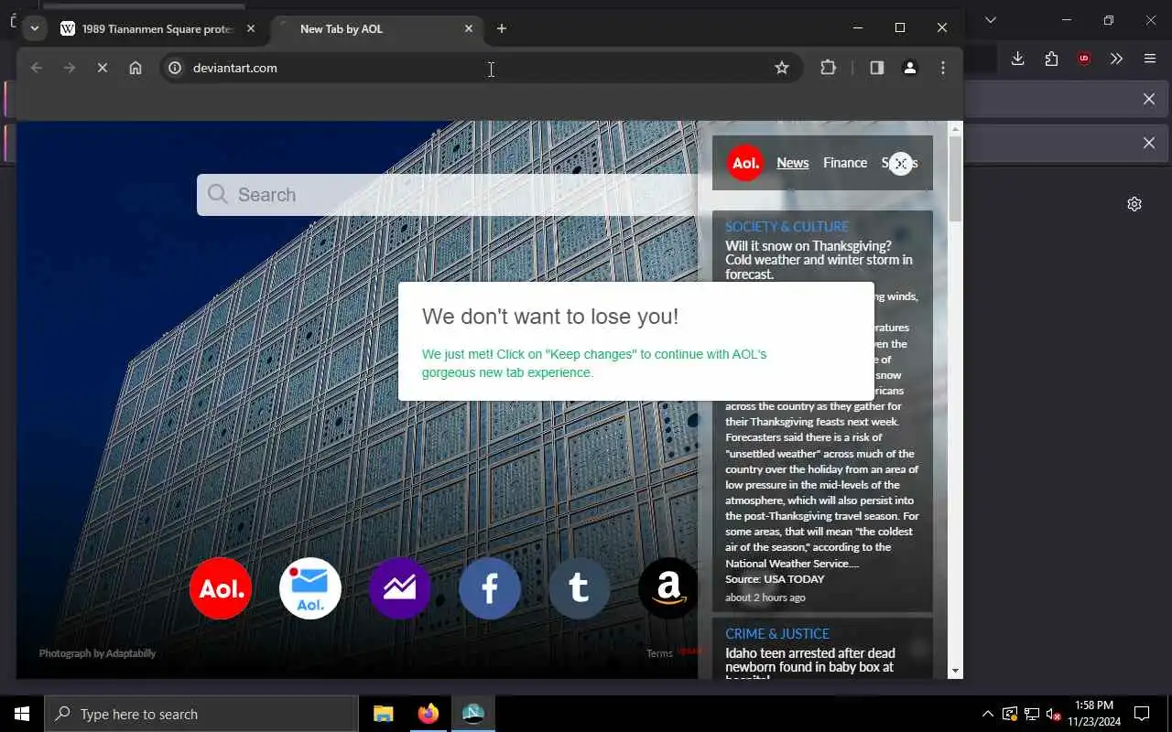This screenshot has width=1172, height=732.
Task: Click the muted volume tray icon
Action: point(1053,714)
